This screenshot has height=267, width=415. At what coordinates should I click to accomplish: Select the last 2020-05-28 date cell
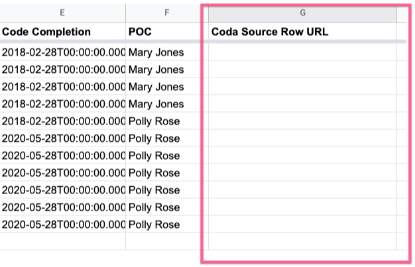pyautogui.click(x=62, y=224)
